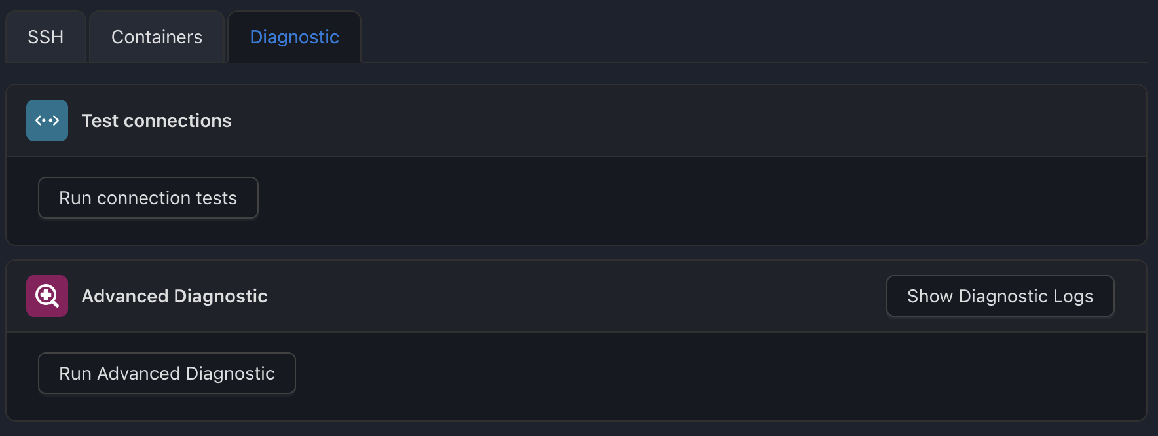Click the word Diagnostic in Advanced Diagnostic title
1158x436 pixels.
(221, 297)
